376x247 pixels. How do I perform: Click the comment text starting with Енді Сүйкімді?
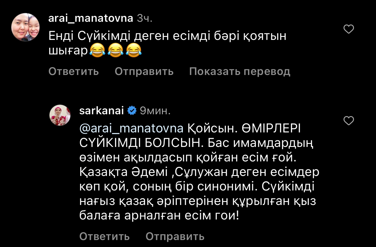point(167,36)
